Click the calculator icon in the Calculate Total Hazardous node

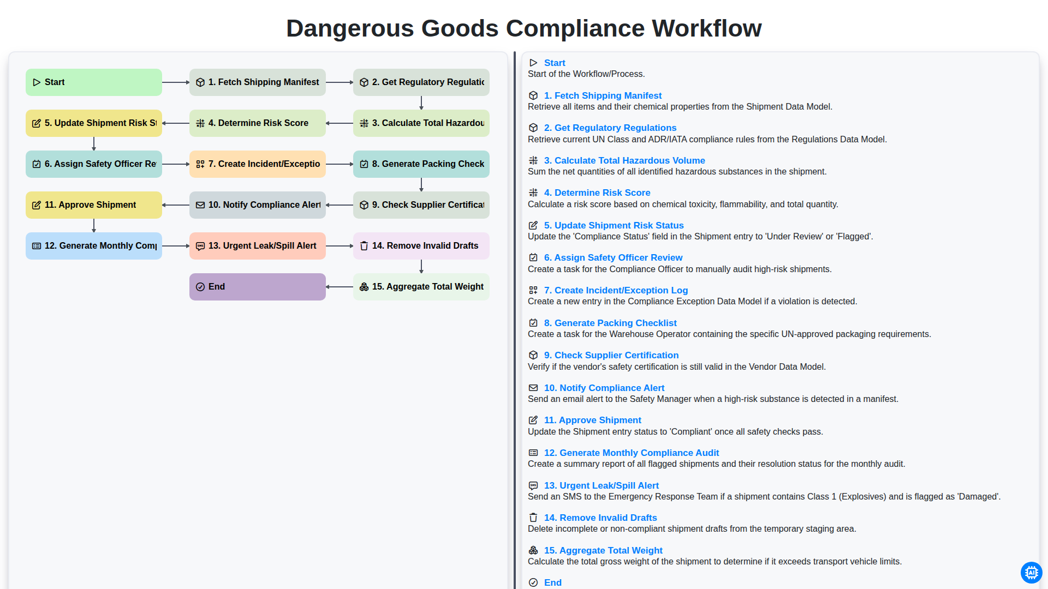[364, 123]
